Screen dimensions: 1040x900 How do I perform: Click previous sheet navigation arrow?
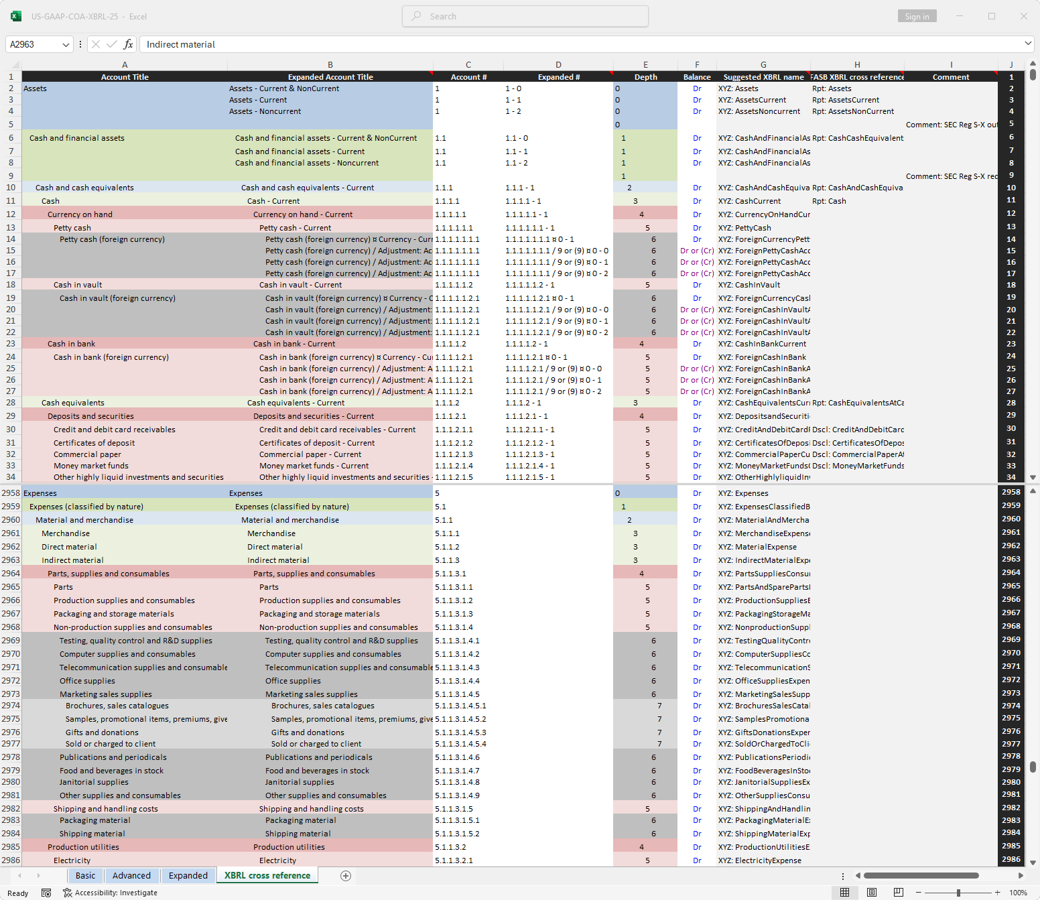[x=19, y=876]
